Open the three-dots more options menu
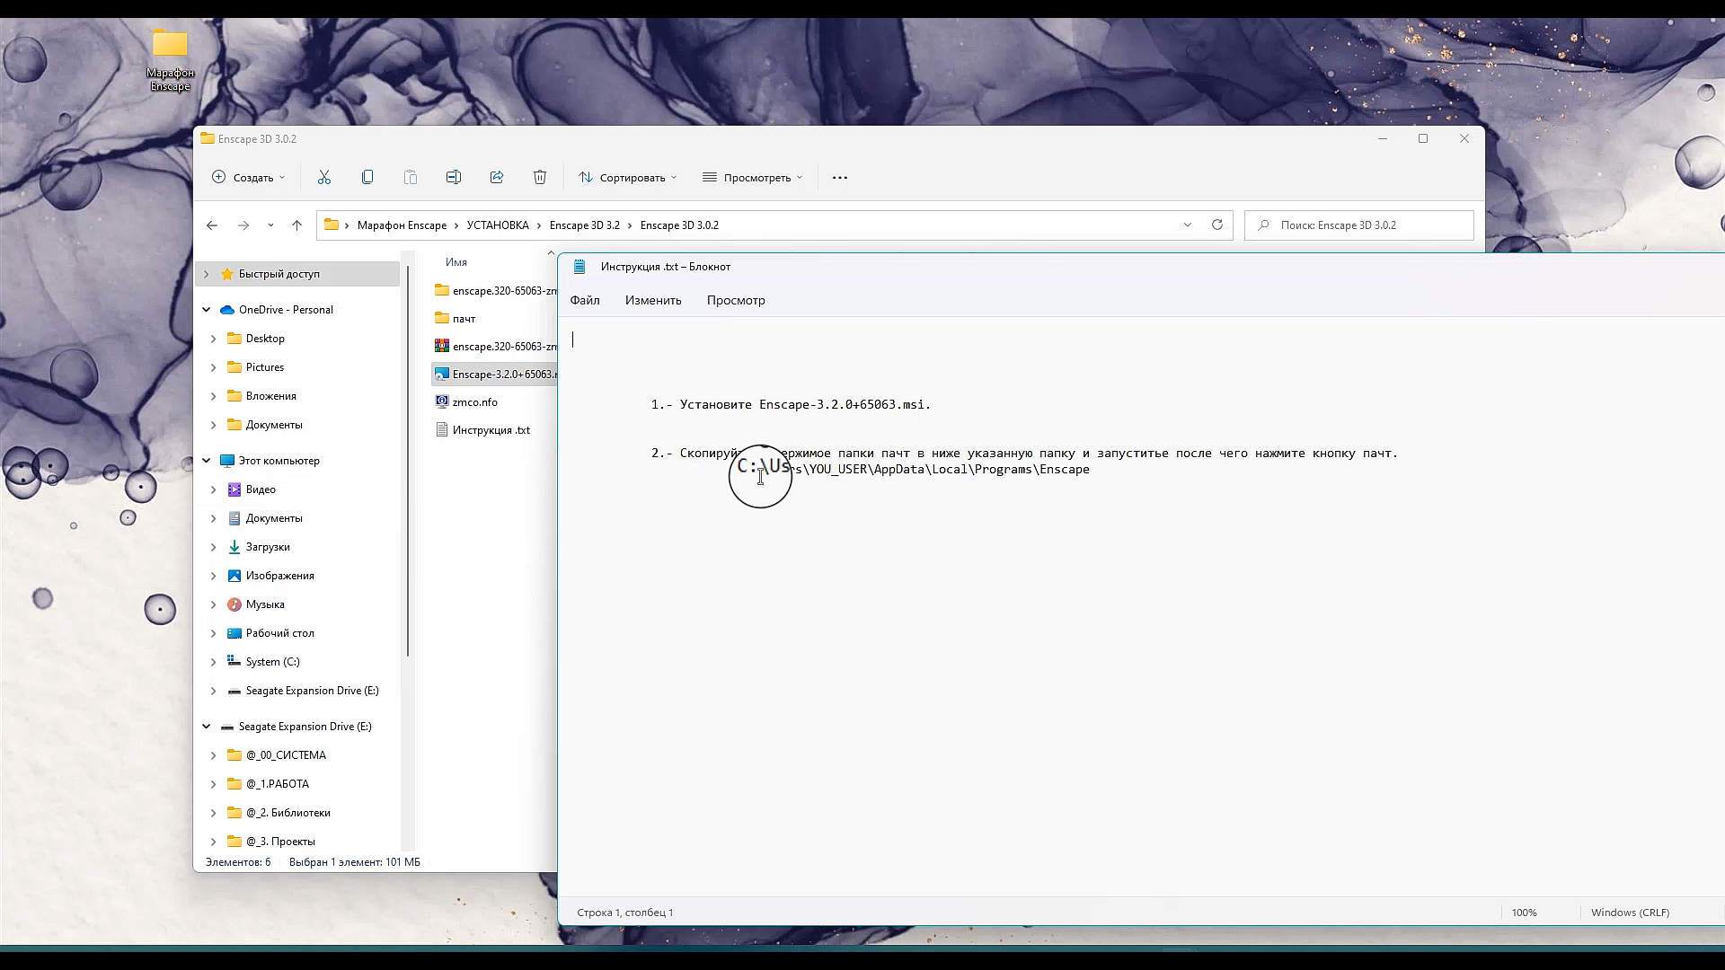The width and height of the screenshot is (1725, 970). click(x=840, y=178)
